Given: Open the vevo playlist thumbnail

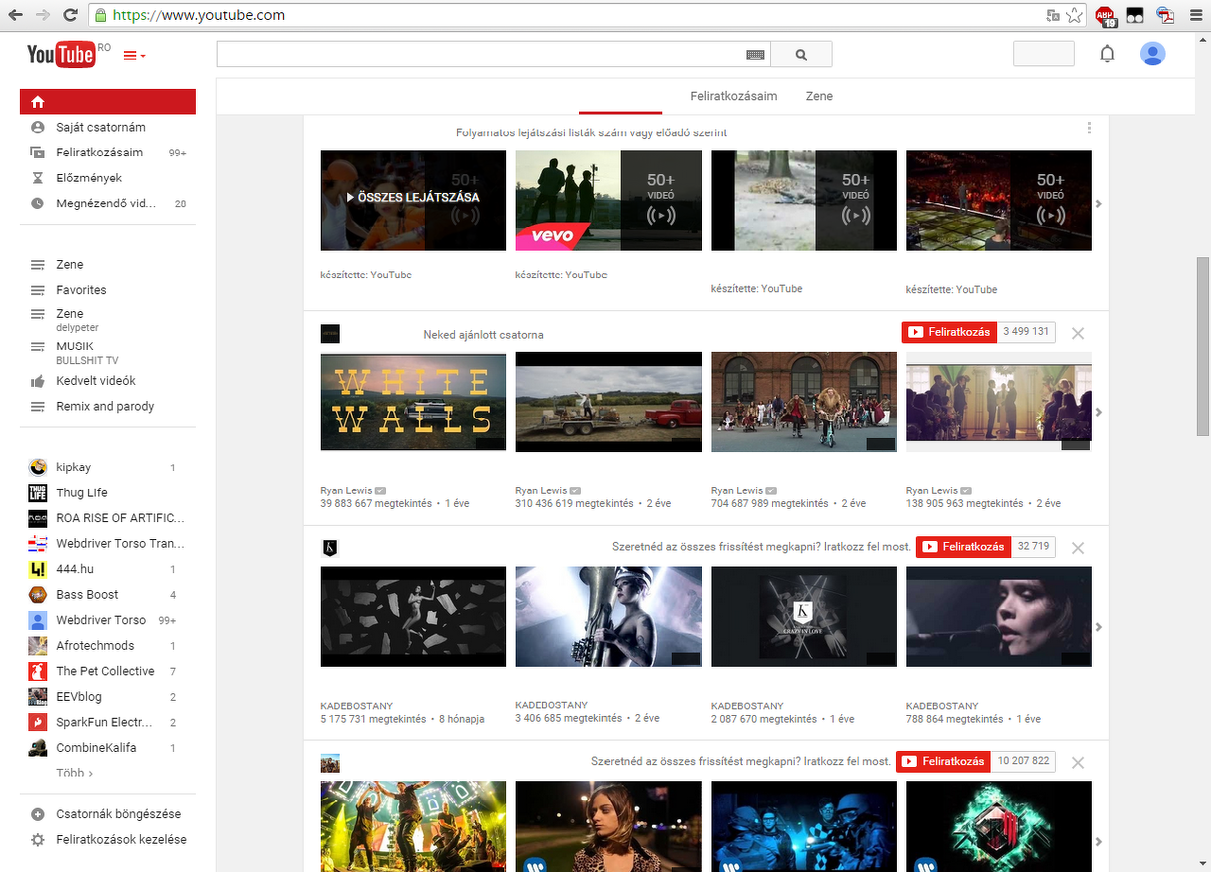Looking at the screenshot, I should click(x=608, y=201).
